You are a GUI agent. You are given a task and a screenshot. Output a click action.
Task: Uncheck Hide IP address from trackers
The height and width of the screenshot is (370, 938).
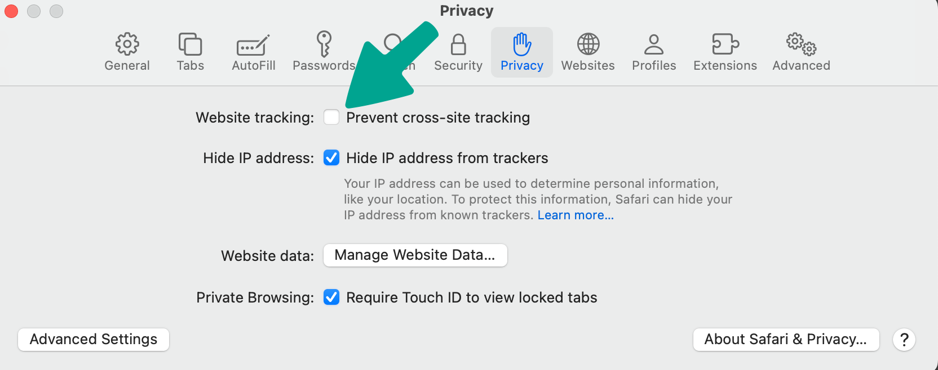pyautogui.click(x=331, y=158)
